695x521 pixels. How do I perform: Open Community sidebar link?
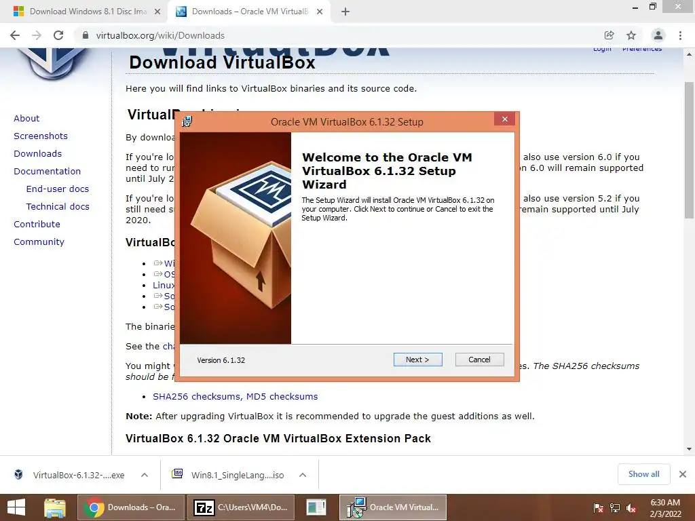coord(39,242)
